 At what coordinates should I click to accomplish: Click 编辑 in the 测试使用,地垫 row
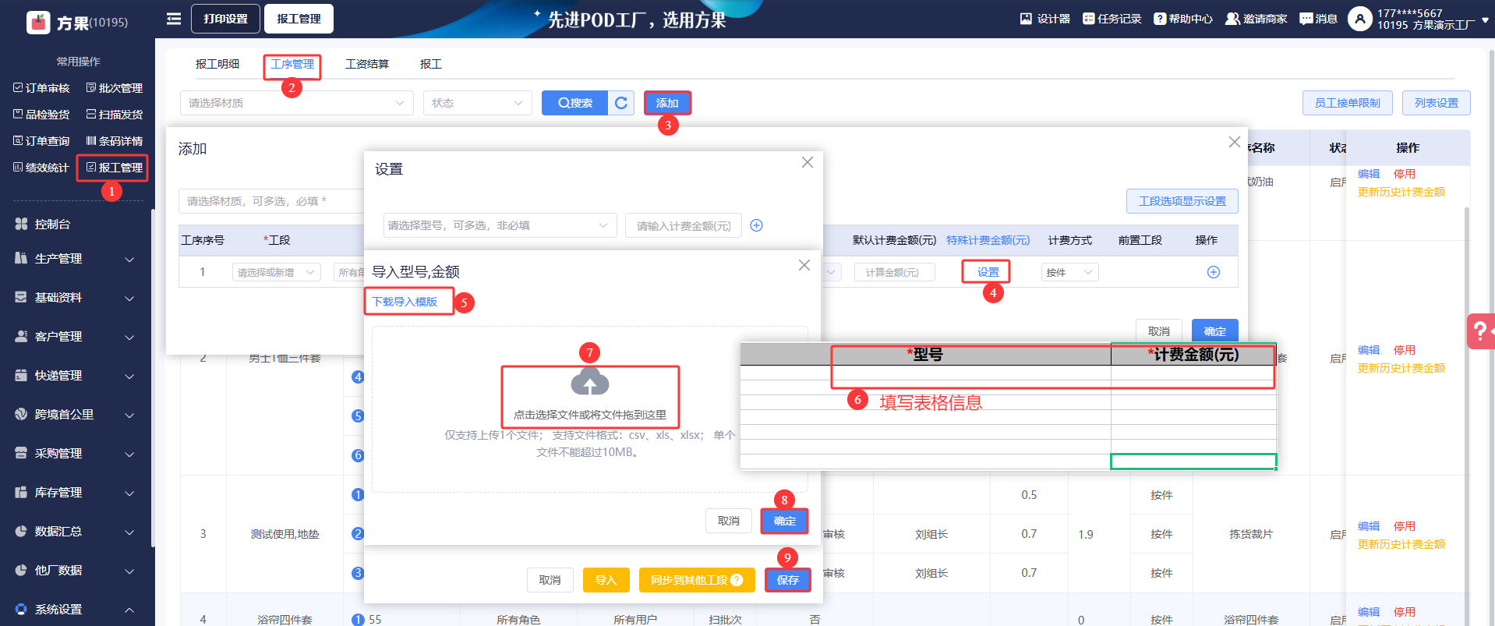click(1369, 526)
